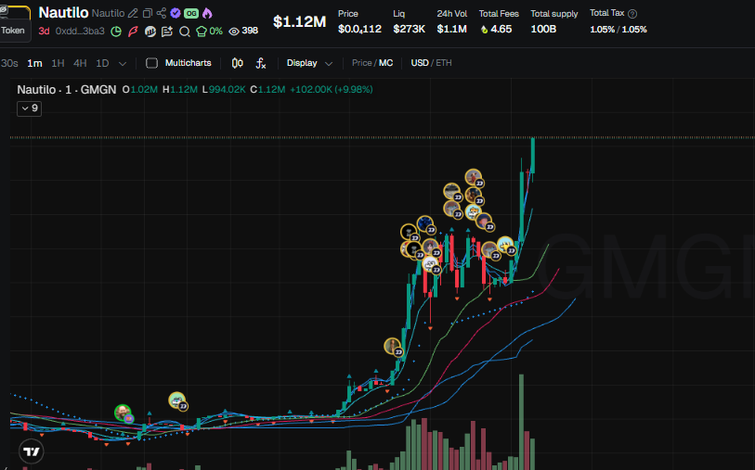Screen dimensions: 755x470
Task: Click the Nautilo · 1 · GMGN chart title
Action: pyautogui.click(x=67, y=90)
